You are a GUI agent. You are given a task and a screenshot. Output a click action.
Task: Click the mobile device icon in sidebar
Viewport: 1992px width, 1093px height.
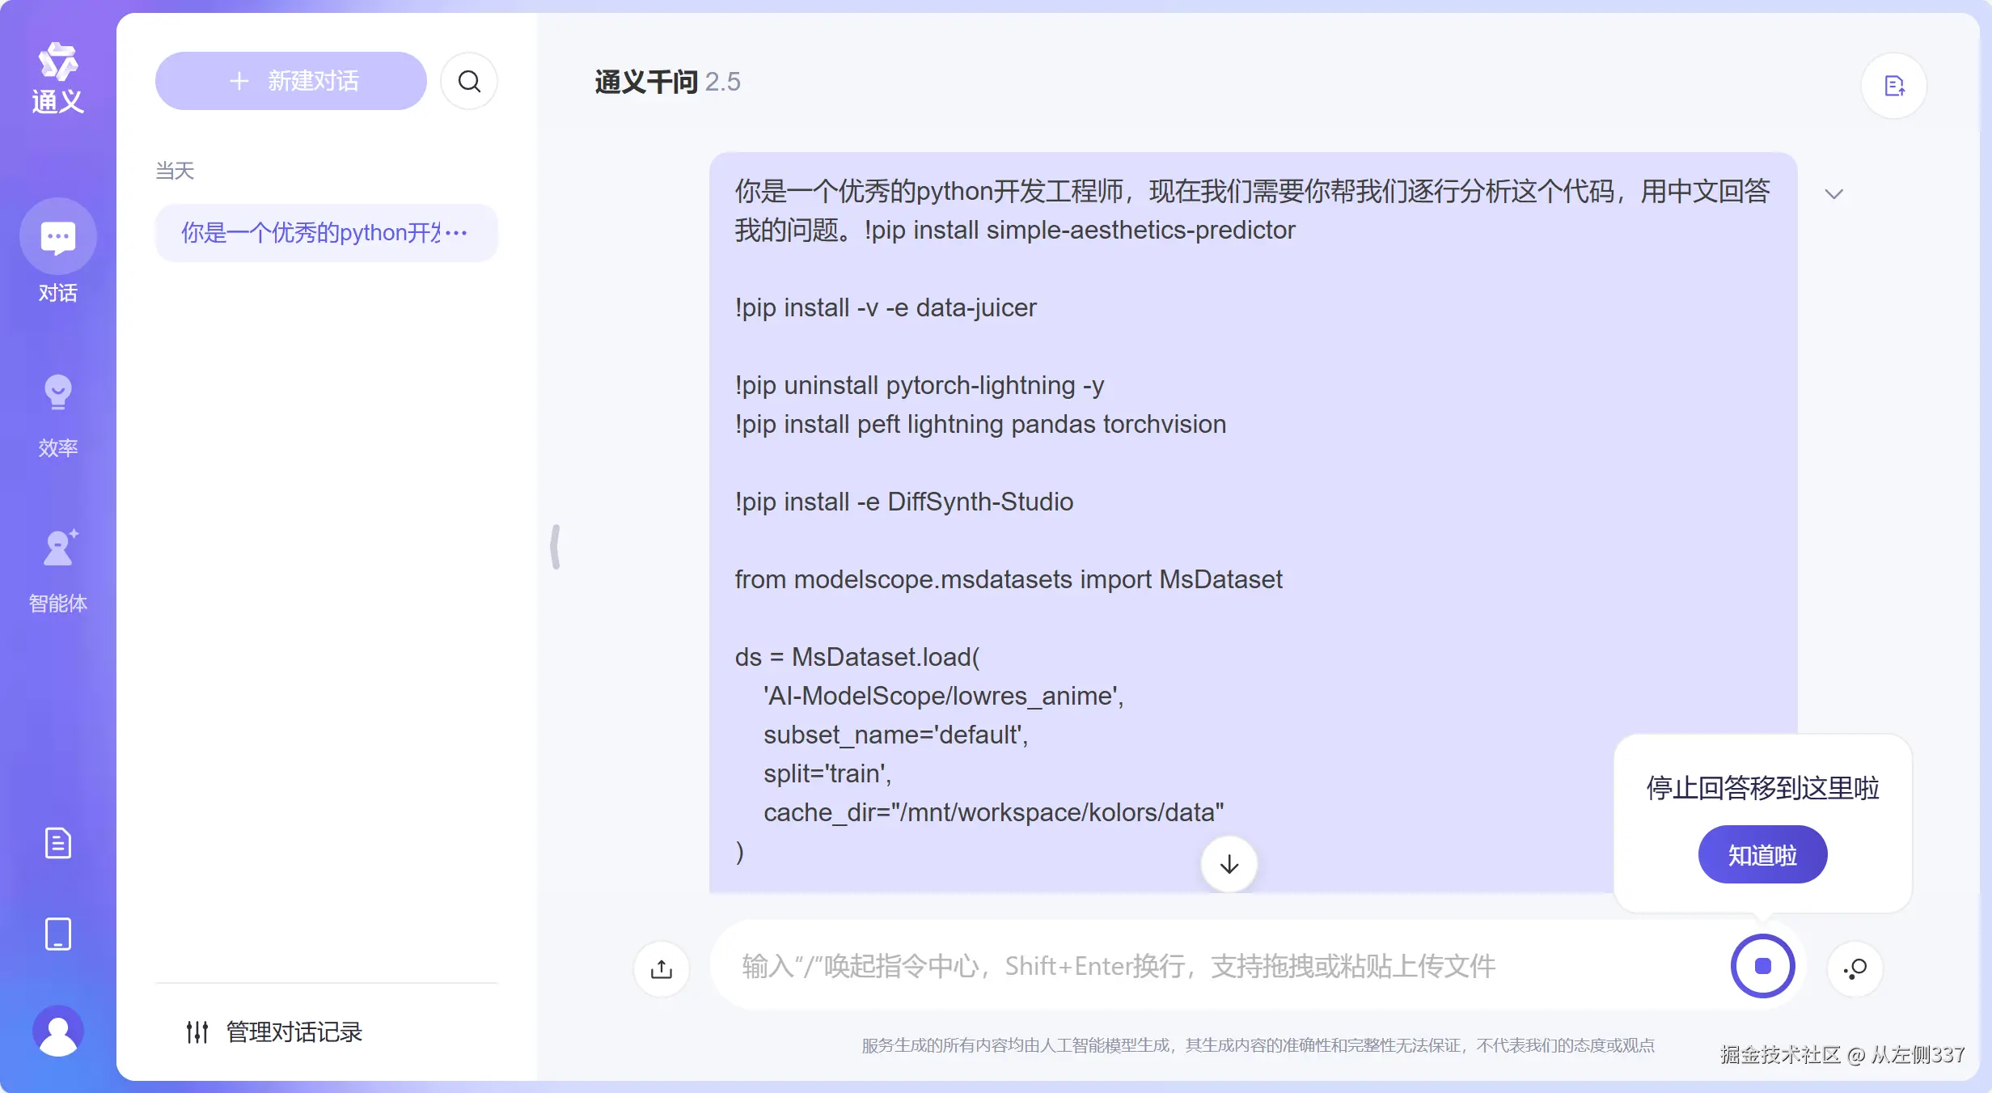57,934
